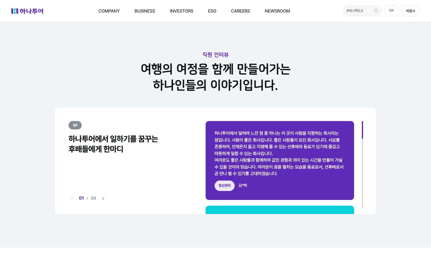Click the search magnifier icon
This screenshot has height=269, width=431.
tap(376, 11)
